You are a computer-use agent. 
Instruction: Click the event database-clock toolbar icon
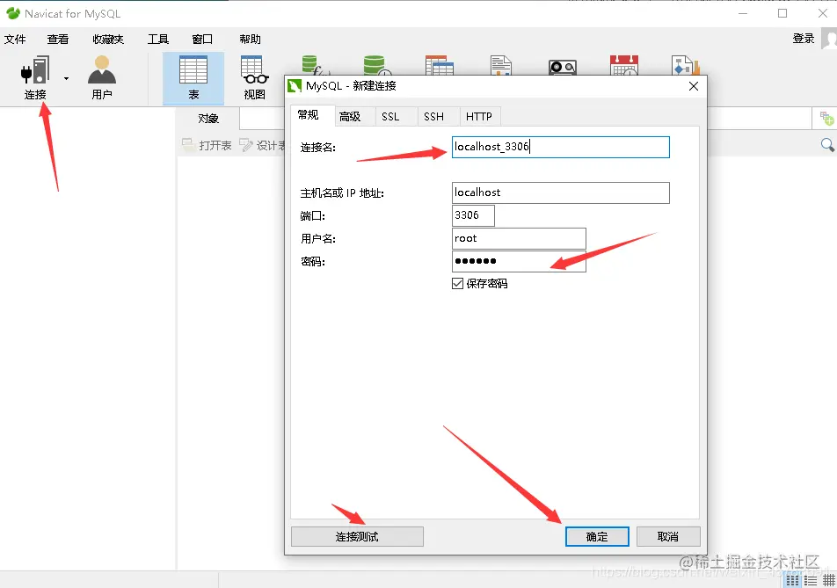377,65
